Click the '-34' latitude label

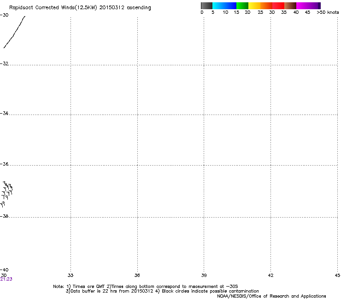4,113
